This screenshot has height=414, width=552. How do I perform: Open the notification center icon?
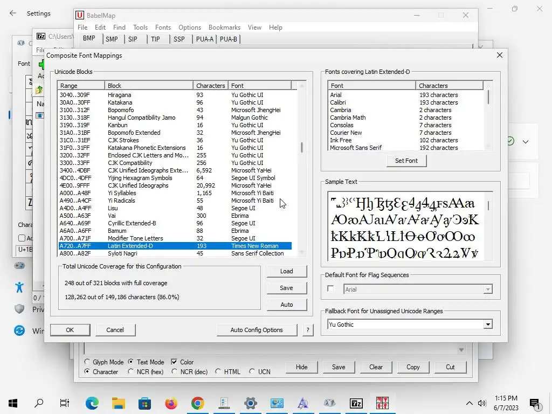pyautogui.click(x=534, y=403)
